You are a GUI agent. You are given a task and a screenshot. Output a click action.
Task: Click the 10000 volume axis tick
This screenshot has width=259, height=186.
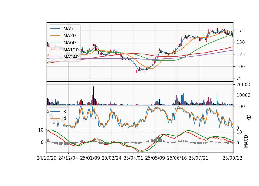click(243, 95)
